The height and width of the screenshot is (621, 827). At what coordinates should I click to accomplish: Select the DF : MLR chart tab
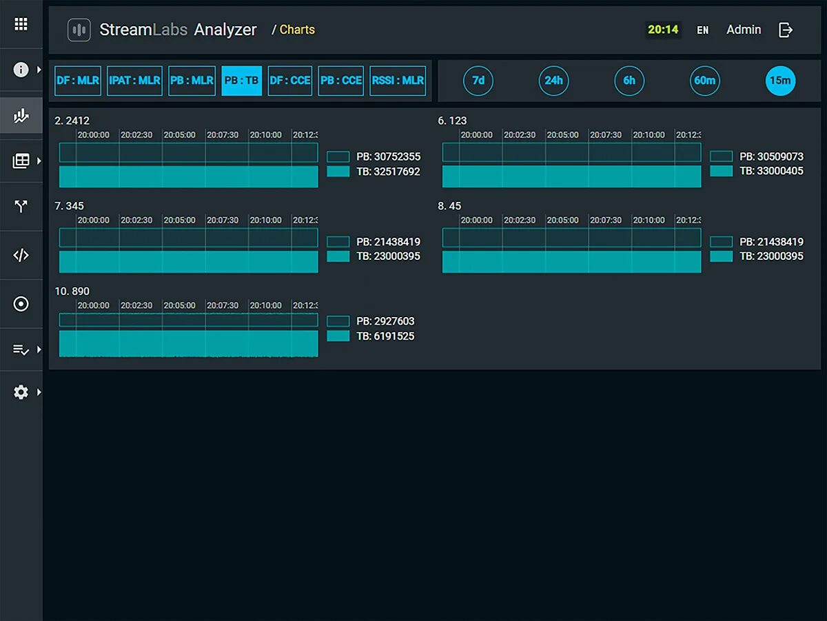(78, 81)
